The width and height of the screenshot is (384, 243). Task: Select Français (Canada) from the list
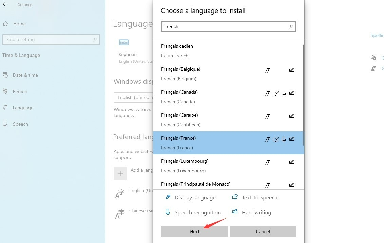click(x=210, y=97)
